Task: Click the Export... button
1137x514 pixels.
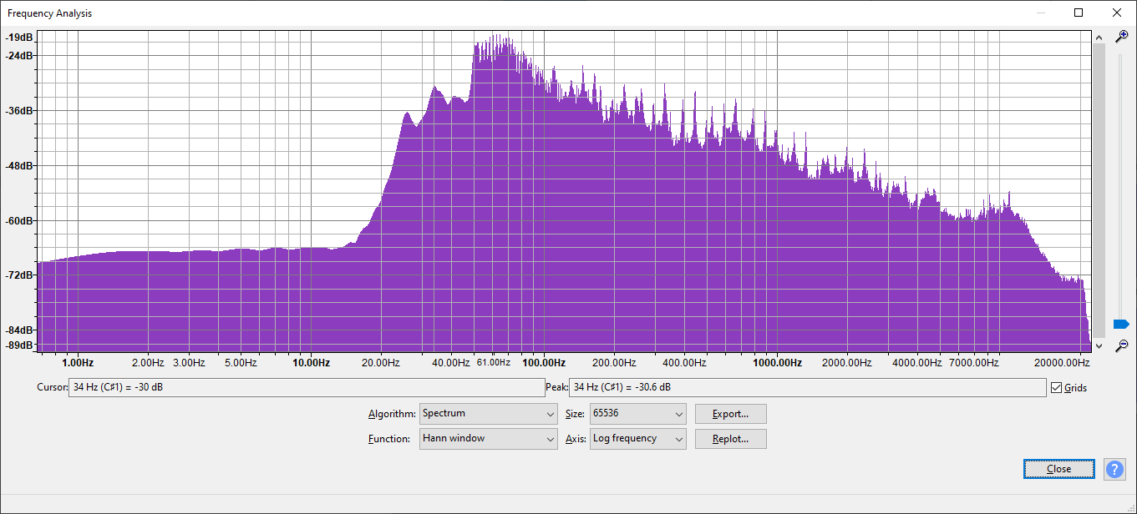Action: tap(730, 414)
